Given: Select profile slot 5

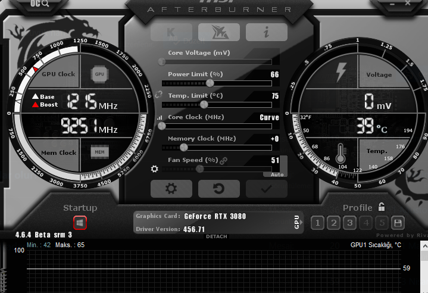Looking at the screenshot, I should (x=382, y=223).
